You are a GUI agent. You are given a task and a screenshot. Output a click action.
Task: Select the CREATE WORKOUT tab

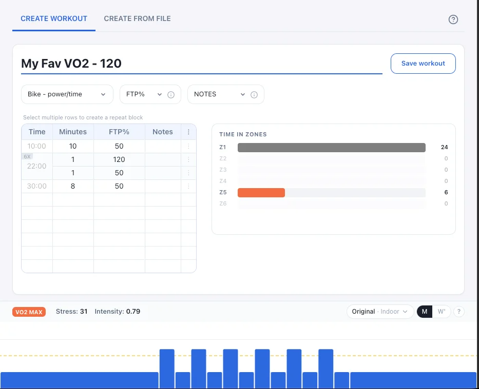pyautogui.click(x=53, y=18)
